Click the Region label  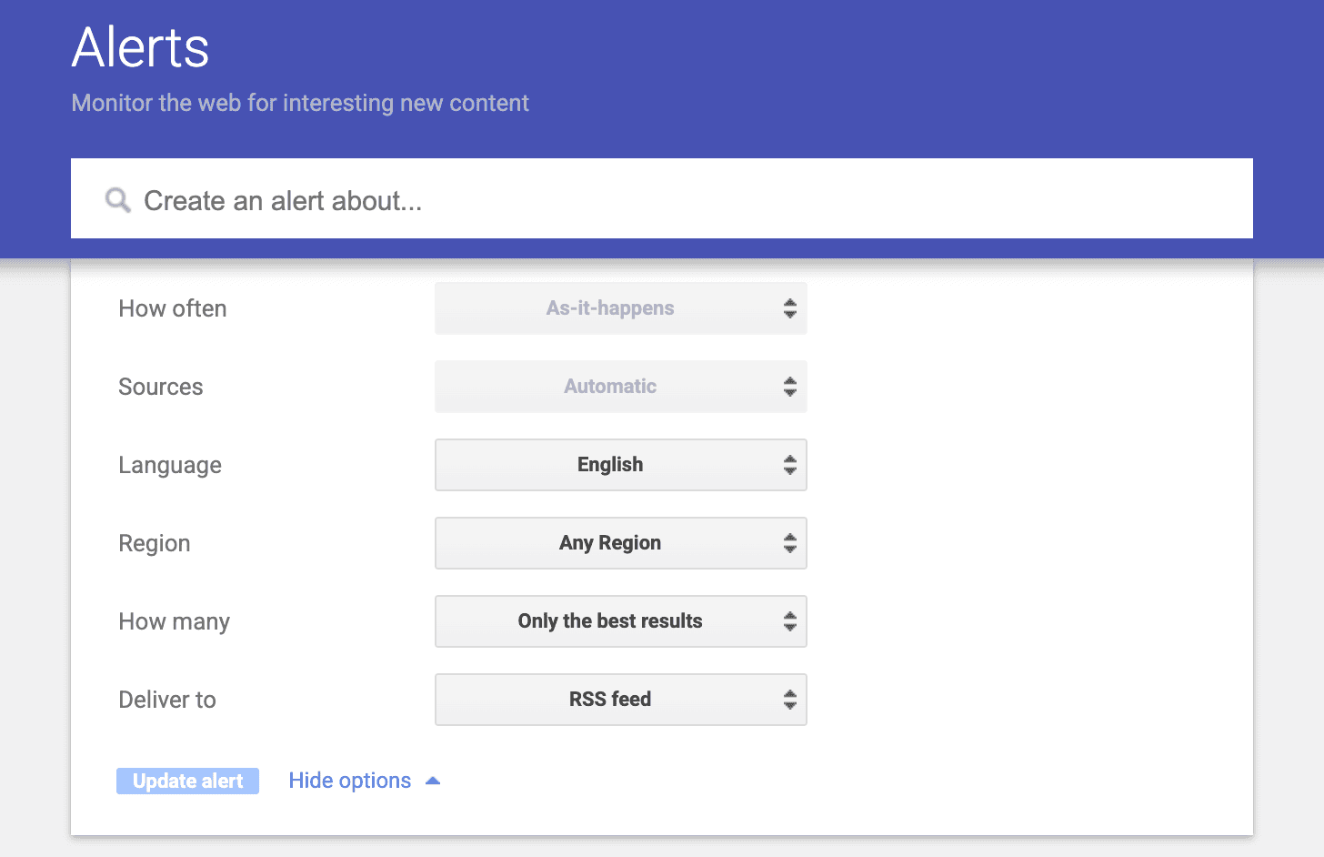pos(155,544)
